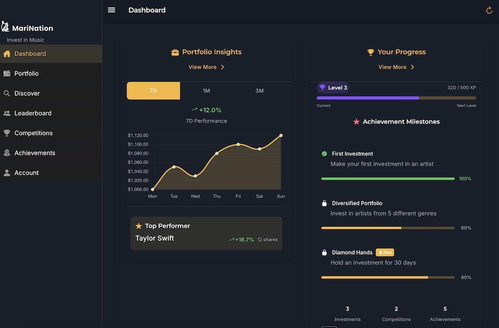Click the Sat data point on chart
Screen dimensions: 499x328
click(x=259, y=149)
